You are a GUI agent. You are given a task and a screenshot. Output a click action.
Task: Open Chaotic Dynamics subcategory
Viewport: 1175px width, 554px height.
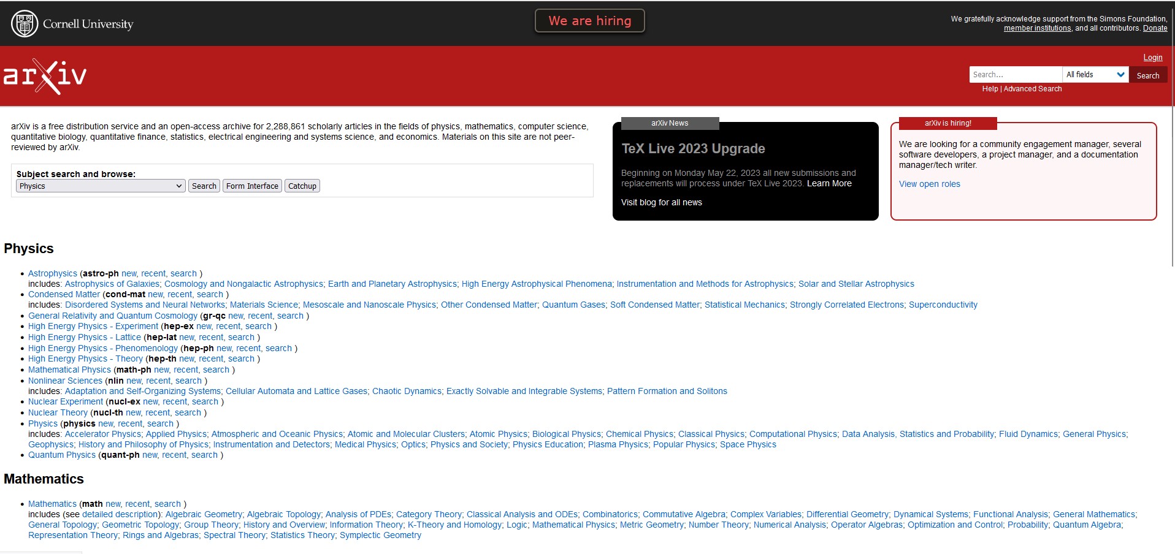407,392
